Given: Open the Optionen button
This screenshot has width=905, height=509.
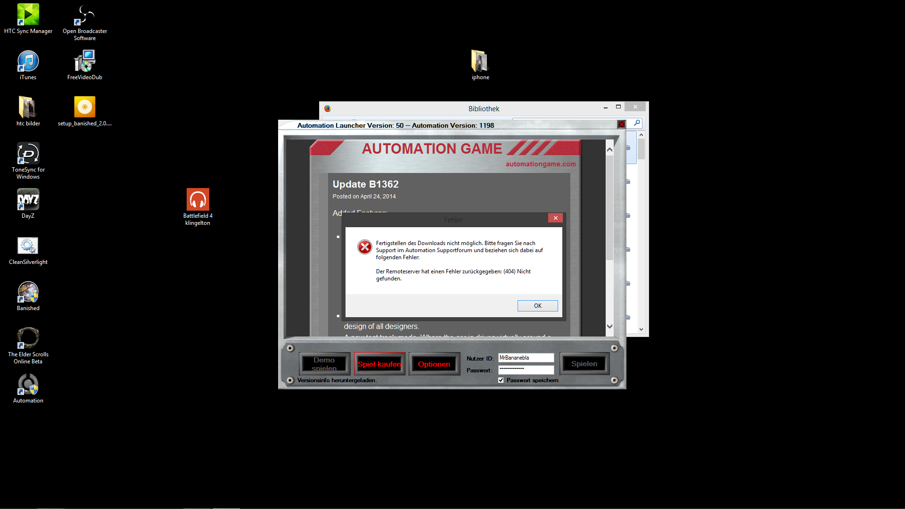Looking at the screenshot, I should pyautogui.click(x=434, y=364).
